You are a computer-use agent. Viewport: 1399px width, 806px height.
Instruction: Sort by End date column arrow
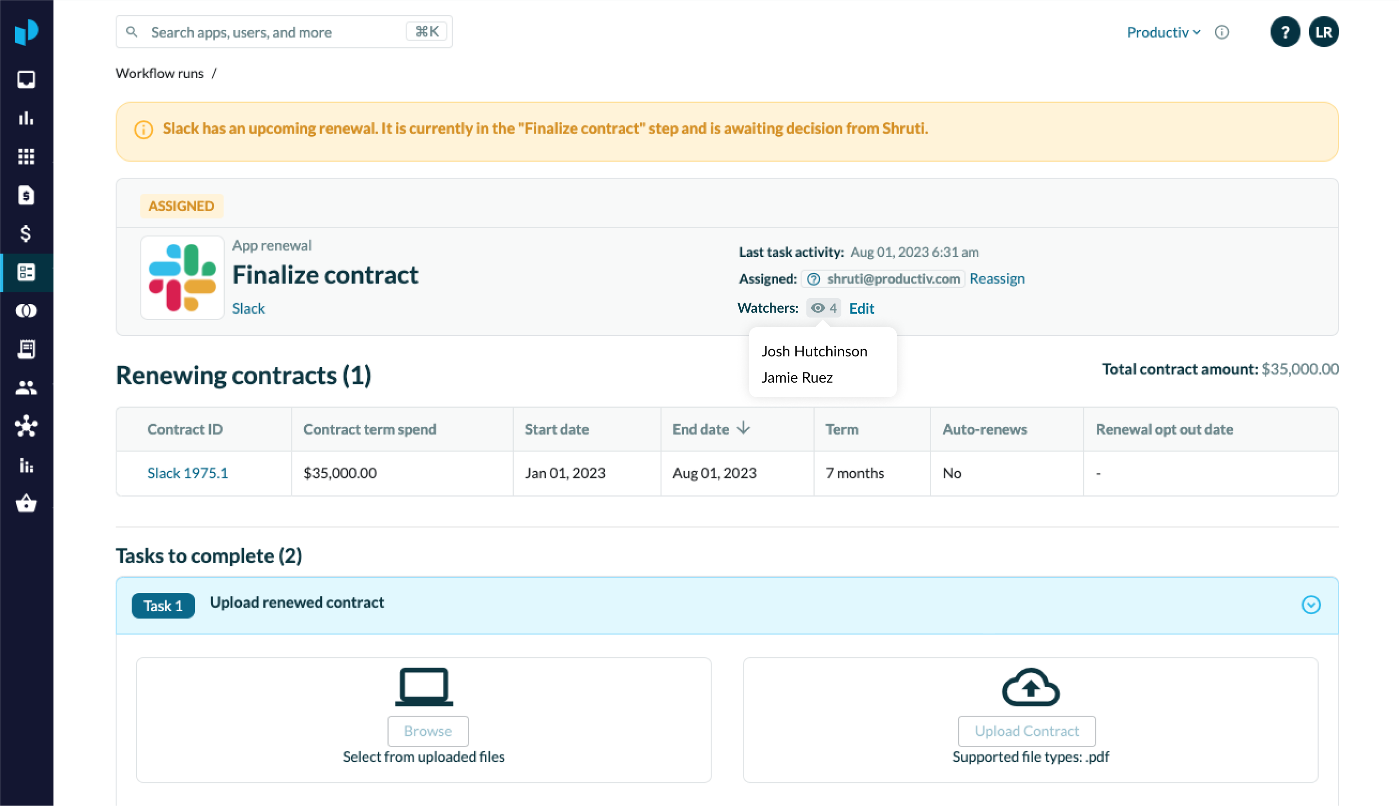[x=743, y=428]
